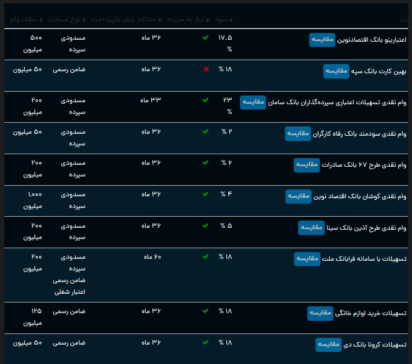Click اعتبار شغلی guarantee type in فرابانک row
The height and width of the screenshot is (364, 412).
[70, 292]
